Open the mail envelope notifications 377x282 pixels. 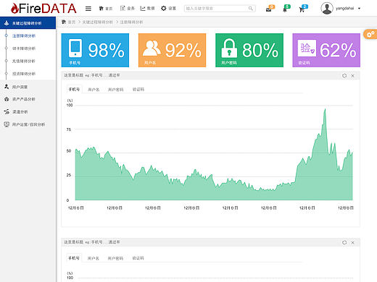270,9
